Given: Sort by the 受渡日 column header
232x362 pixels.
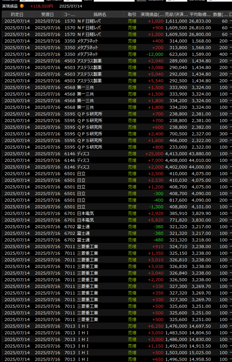Looking at the screenshot, I should (x=47, y=14).
